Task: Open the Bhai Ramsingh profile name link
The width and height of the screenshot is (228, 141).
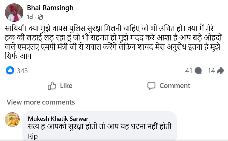Action: pyautogui.click(x=50, y=8)
